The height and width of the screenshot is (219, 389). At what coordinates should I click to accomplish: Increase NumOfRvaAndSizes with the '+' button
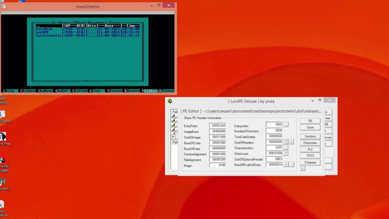pos(286,164)
